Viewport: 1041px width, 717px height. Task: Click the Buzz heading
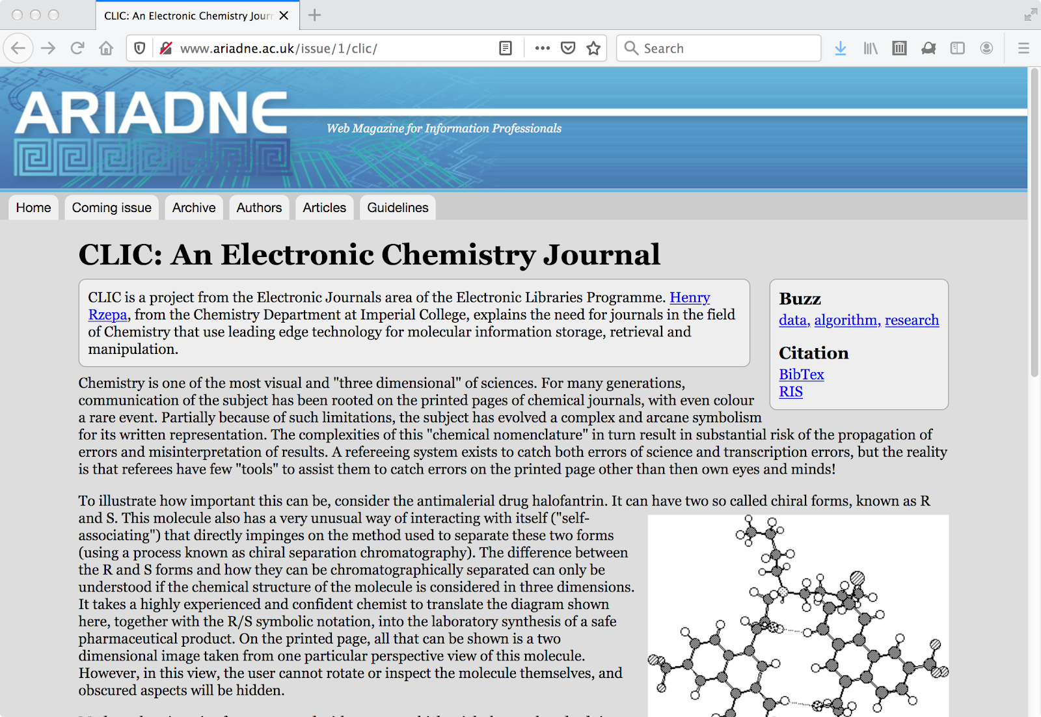click(800, 299)
